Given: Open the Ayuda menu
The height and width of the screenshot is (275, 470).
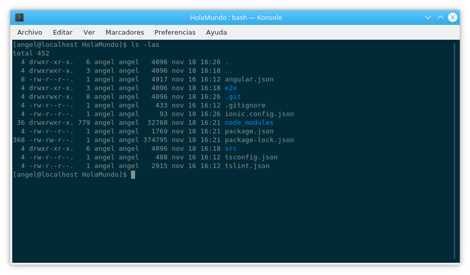Looking at the screenshot, I should click(217, 33).
